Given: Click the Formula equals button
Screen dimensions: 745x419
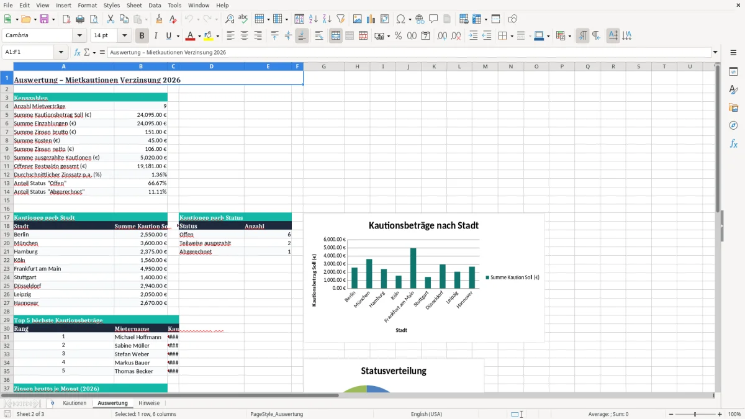Looking at the screenshot, I should pos(102,53).
